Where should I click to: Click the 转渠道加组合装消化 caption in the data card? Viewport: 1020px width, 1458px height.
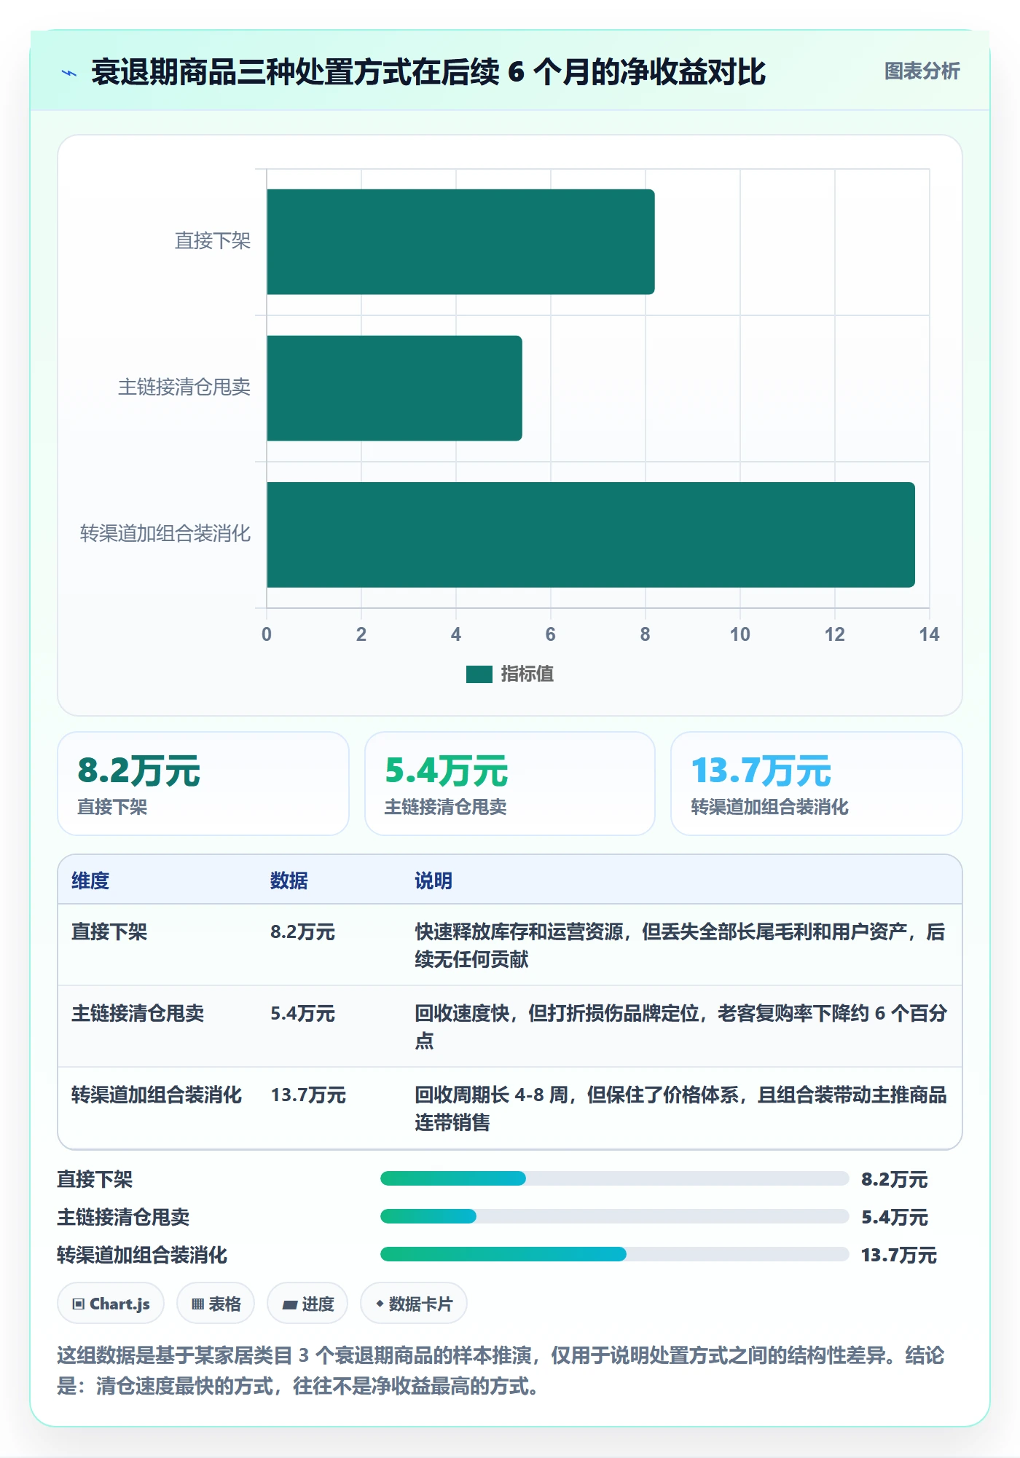click(769, 807)
